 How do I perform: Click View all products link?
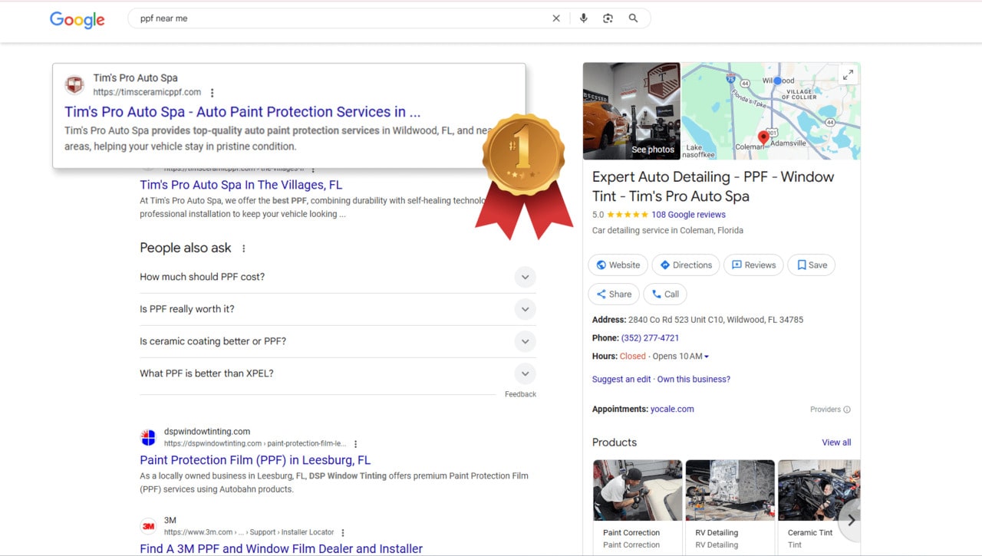click(x=836, y=442)
